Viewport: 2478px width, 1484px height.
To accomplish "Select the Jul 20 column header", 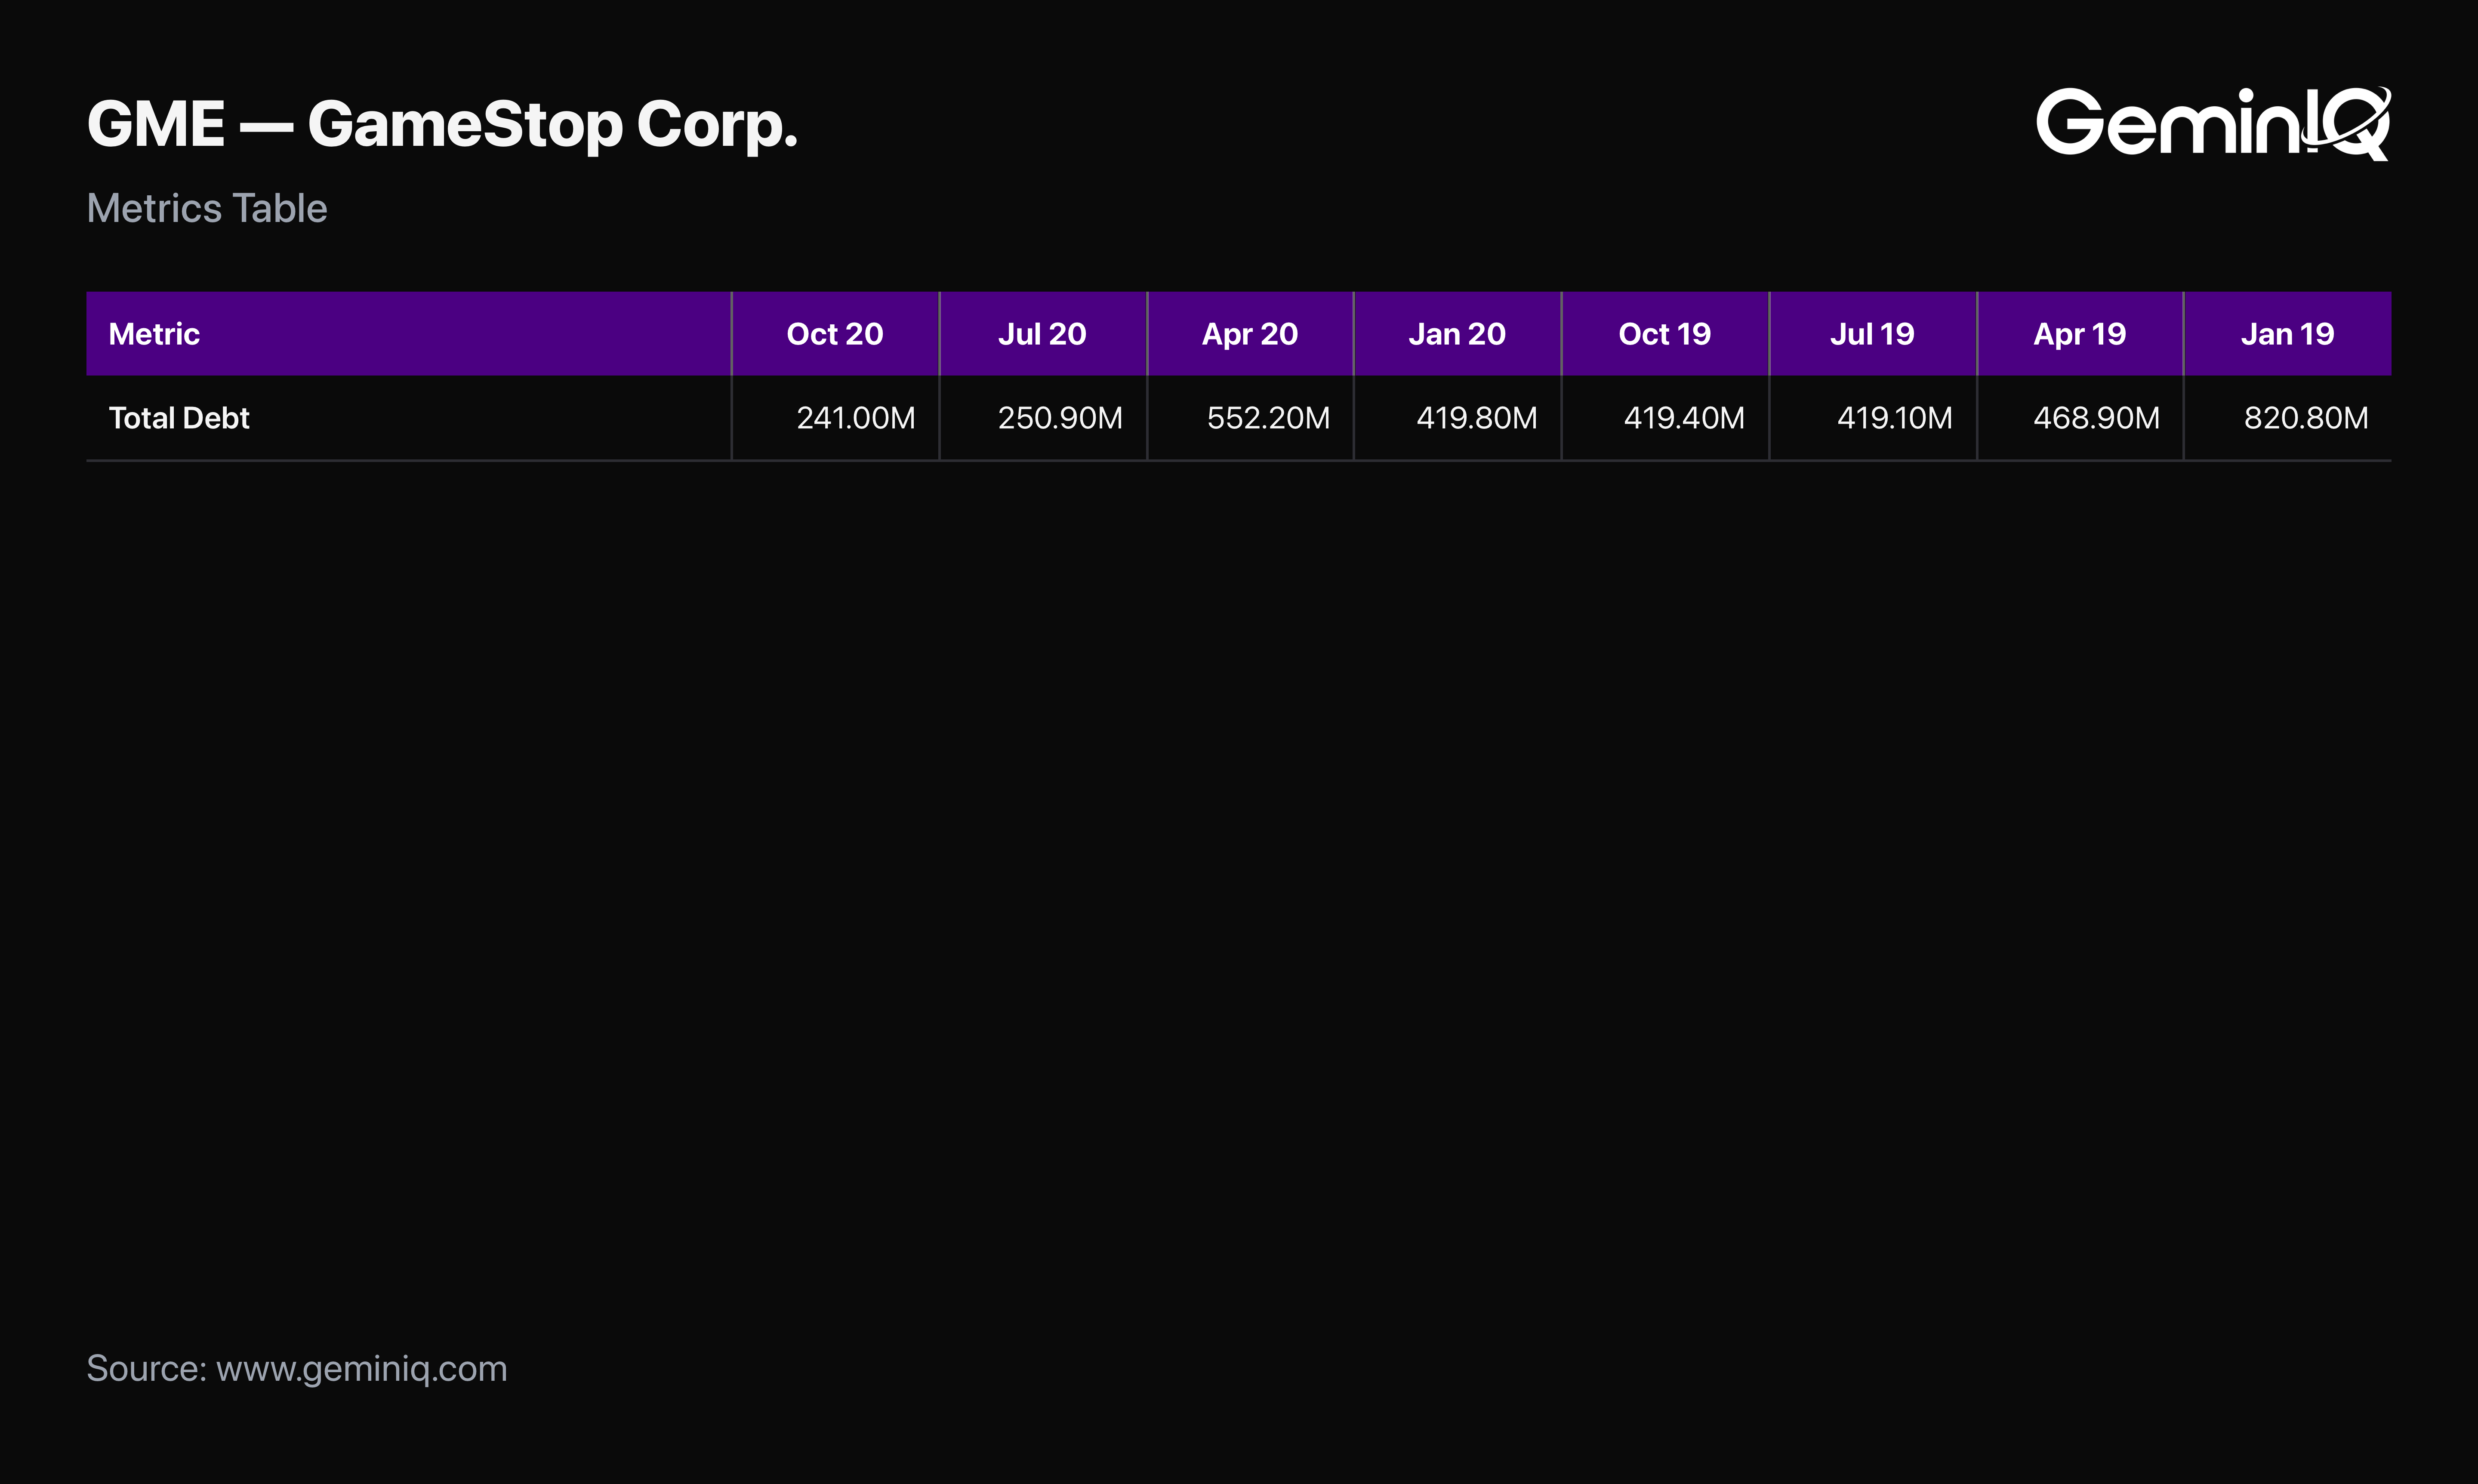I will click(1043, 334).
